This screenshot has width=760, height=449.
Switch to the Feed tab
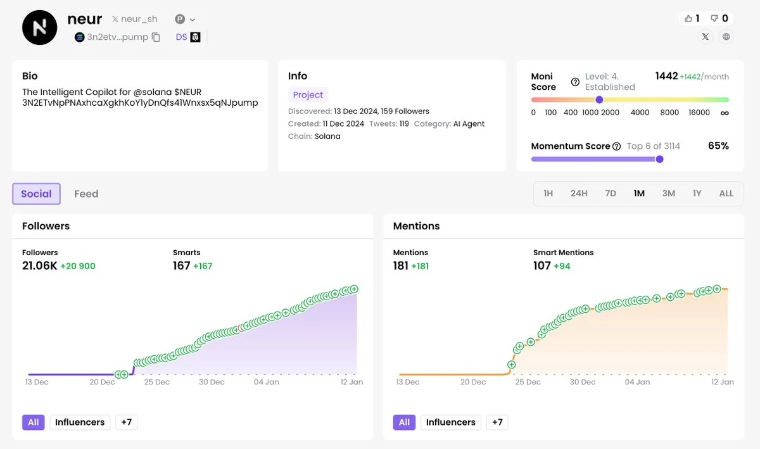point(86,194)
